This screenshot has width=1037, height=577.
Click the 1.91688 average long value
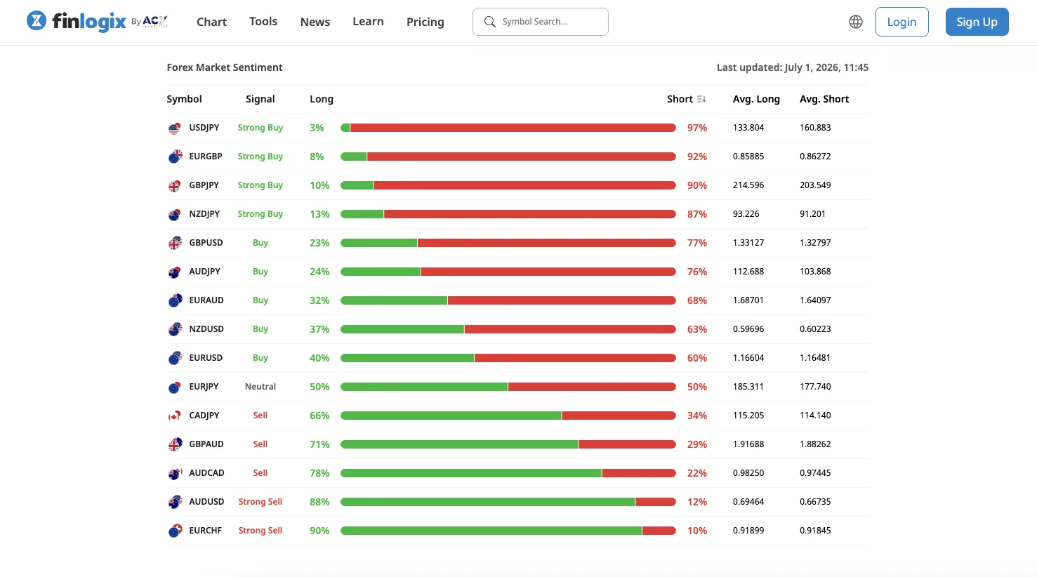(x=748, y=444)
